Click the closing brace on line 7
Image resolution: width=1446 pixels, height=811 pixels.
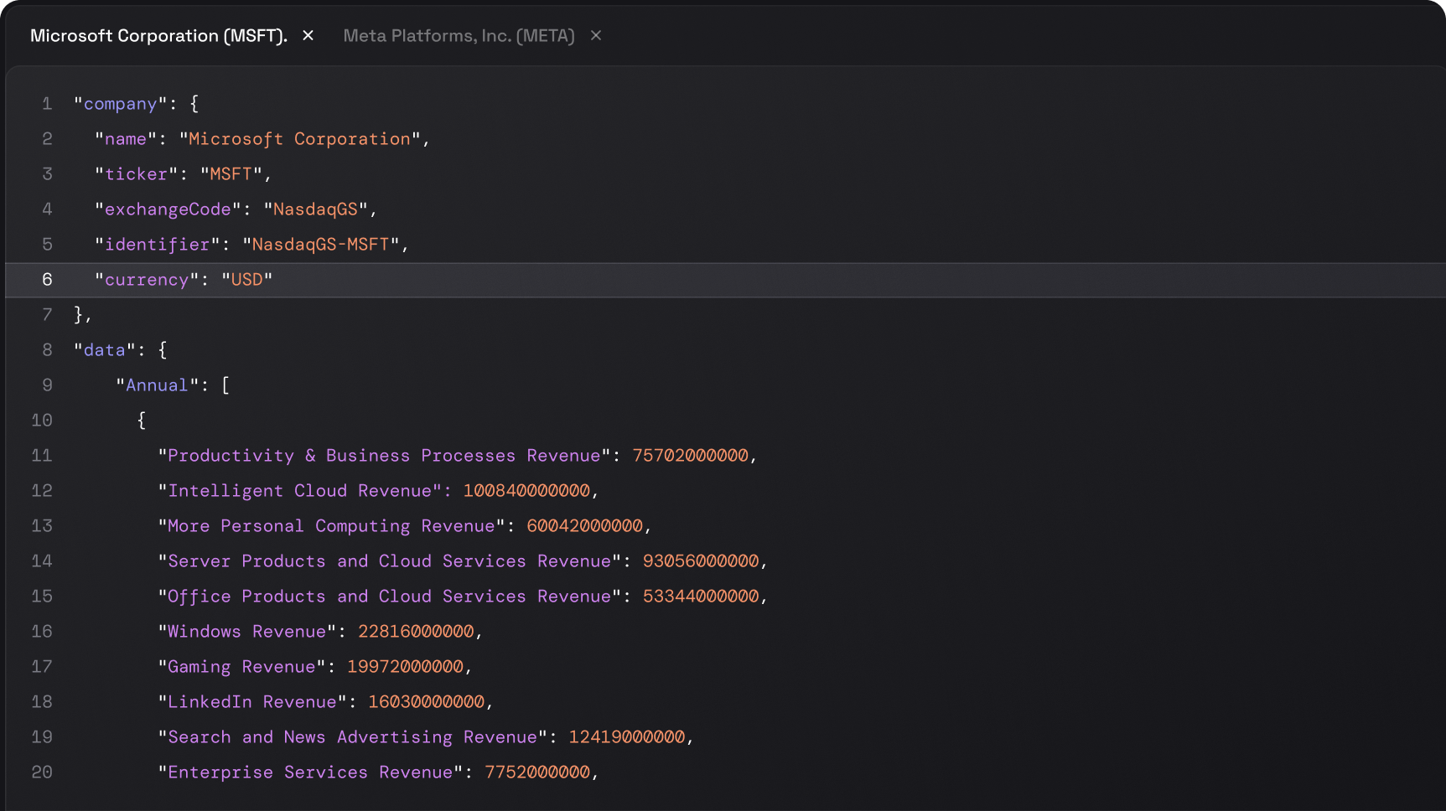point(79,315)
